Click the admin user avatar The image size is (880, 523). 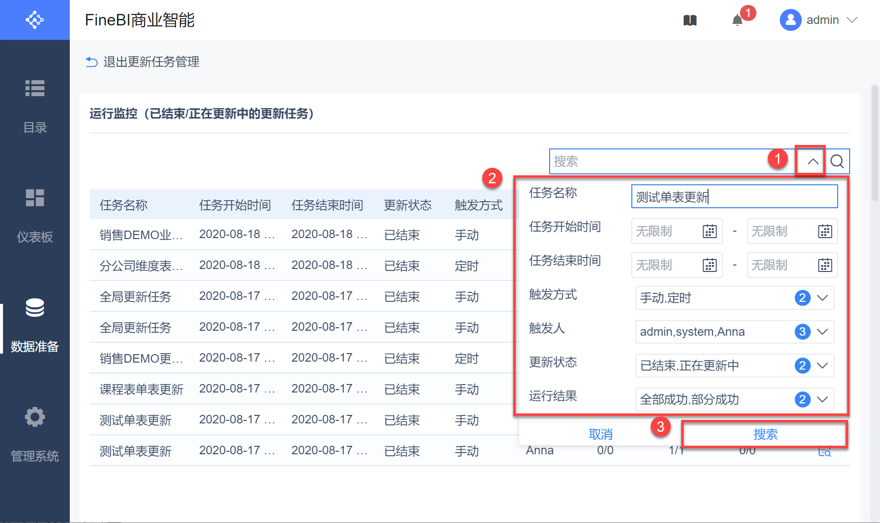790,20
